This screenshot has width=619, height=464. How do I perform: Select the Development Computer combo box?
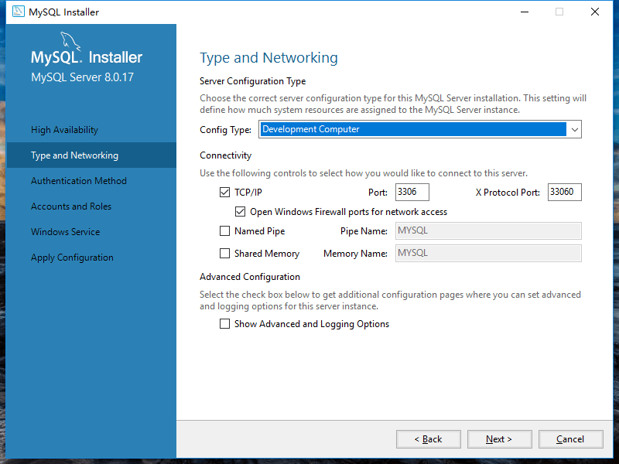tap(412, 130)
